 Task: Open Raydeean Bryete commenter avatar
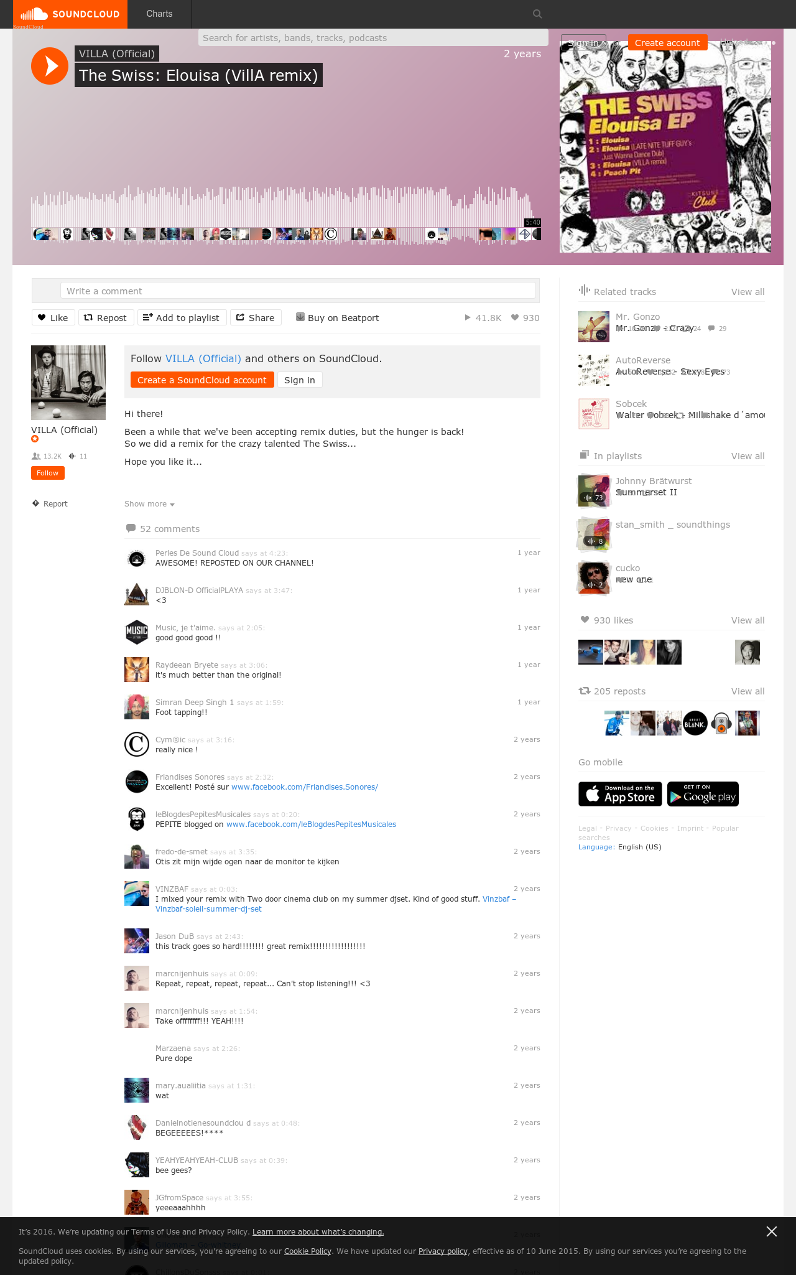(137, 670)
